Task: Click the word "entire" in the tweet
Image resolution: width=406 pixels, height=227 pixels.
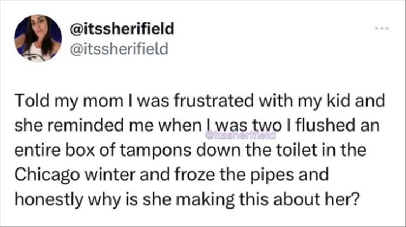Action: tap(31, 146)
